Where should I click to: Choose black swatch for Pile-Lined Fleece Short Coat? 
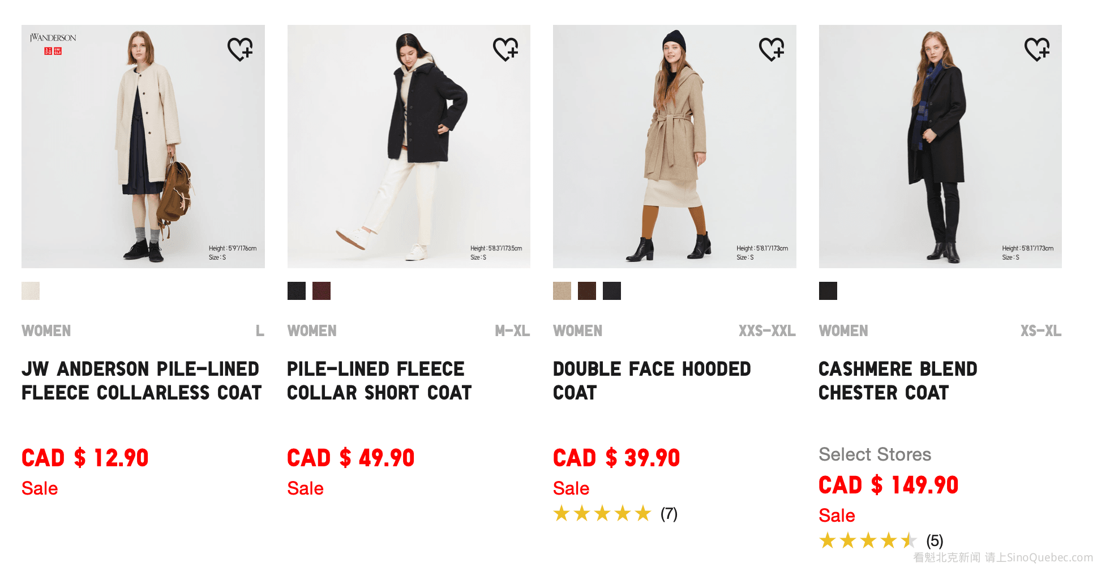coord(297,291)
